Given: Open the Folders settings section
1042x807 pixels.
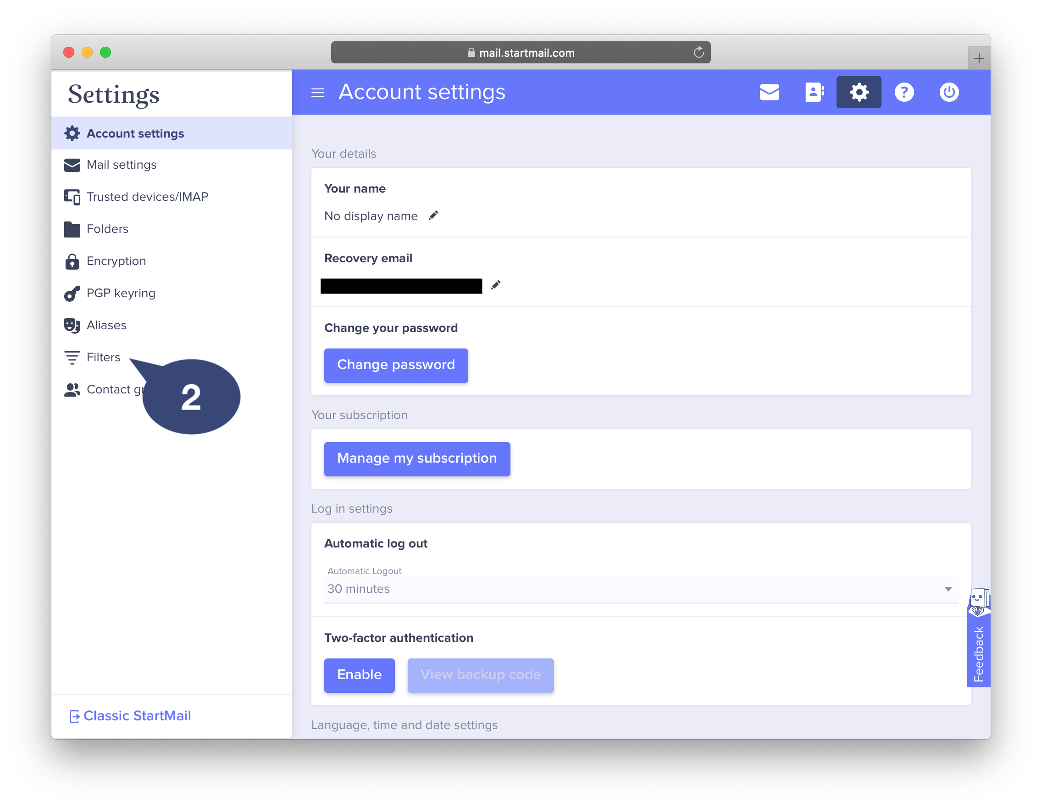Looking at the screenshot, I should point(107,228).
